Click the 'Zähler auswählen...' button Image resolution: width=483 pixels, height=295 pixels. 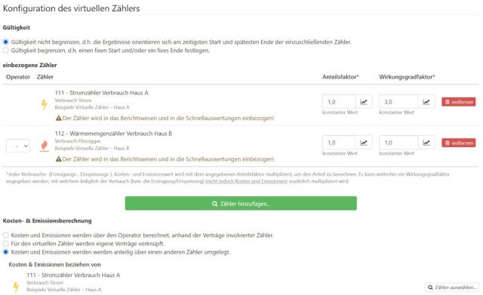452,287
